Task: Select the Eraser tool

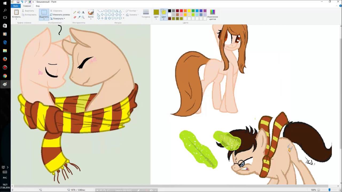Action: pyautogui.click(x=75, y=17)
